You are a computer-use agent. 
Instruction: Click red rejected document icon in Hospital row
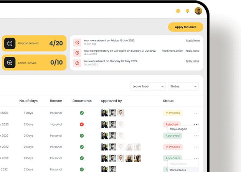pyautogui.click(x=82, y=124)
